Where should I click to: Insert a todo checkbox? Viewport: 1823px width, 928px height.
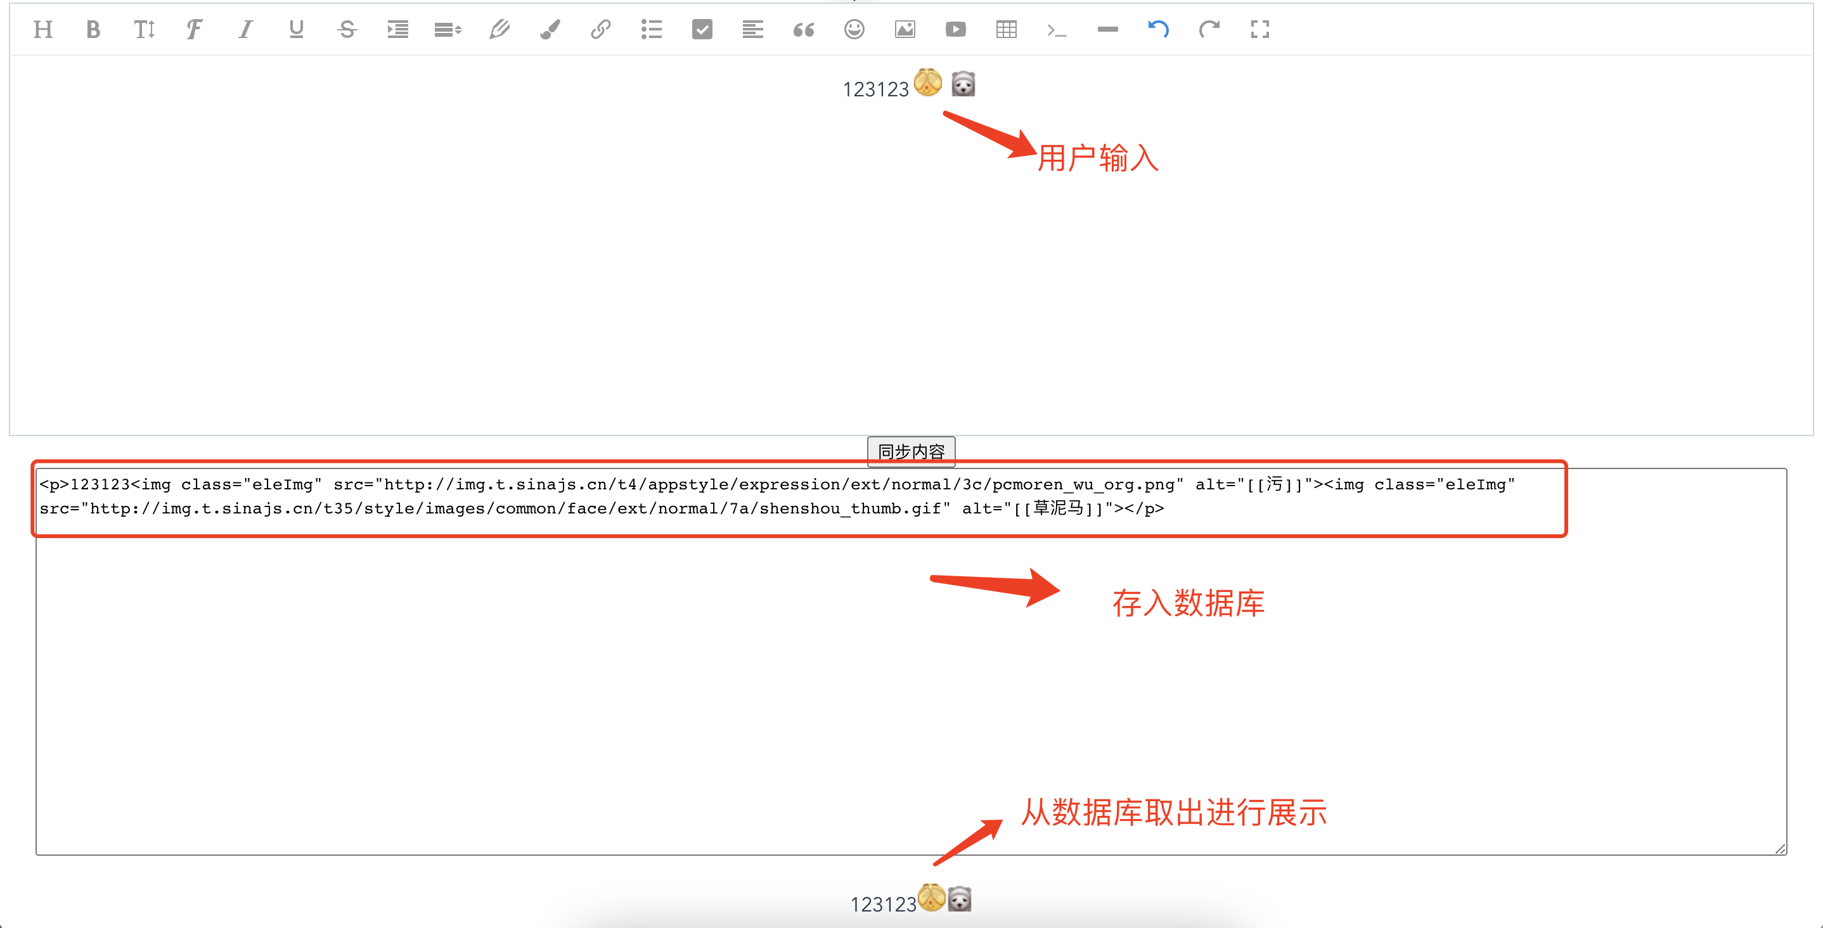(x=702, y=29)
